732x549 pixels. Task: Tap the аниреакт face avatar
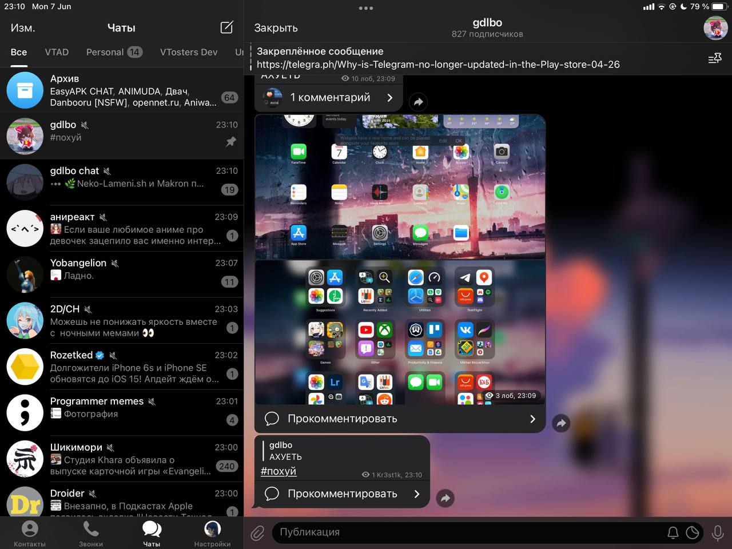[25, 228]
